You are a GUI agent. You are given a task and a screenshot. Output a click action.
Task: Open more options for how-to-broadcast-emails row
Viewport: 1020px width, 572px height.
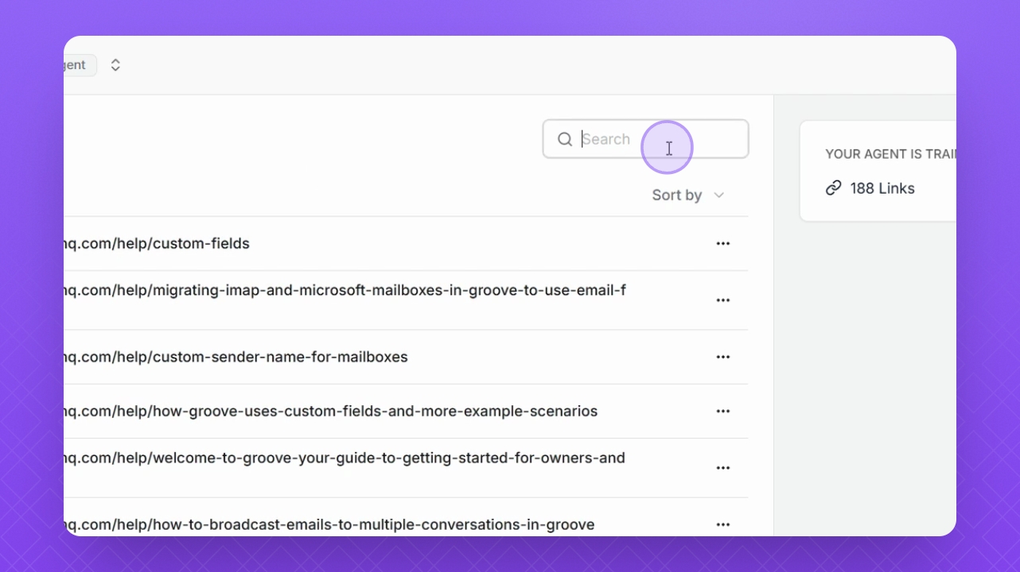point(723,524)
